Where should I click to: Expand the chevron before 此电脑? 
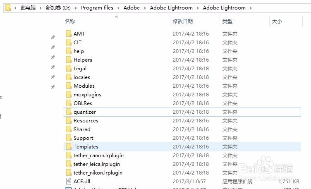coord(15,8)
